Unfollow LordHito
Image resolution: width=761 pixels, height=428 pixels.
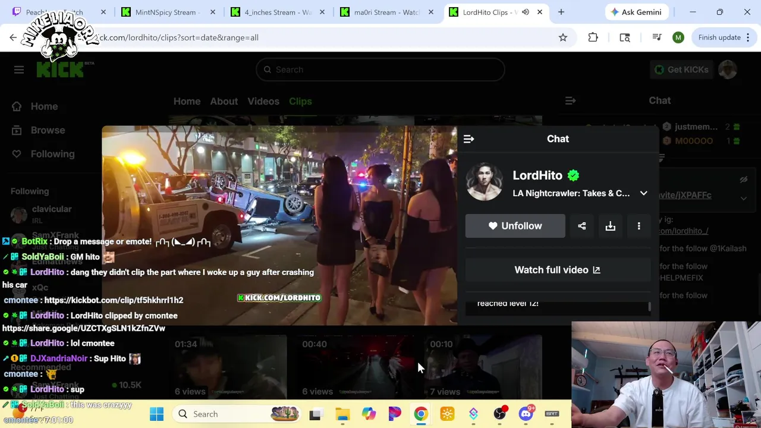tap(515, 226)
